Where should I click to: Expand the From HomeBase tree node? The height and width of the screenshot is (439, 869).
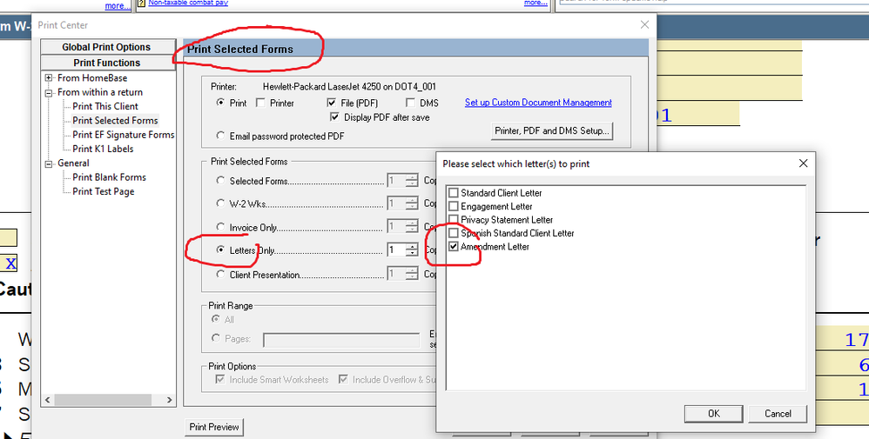point(50,78)
